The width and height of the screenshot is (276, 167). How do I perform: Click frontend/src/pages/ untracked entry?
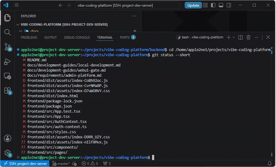point(47,152)
